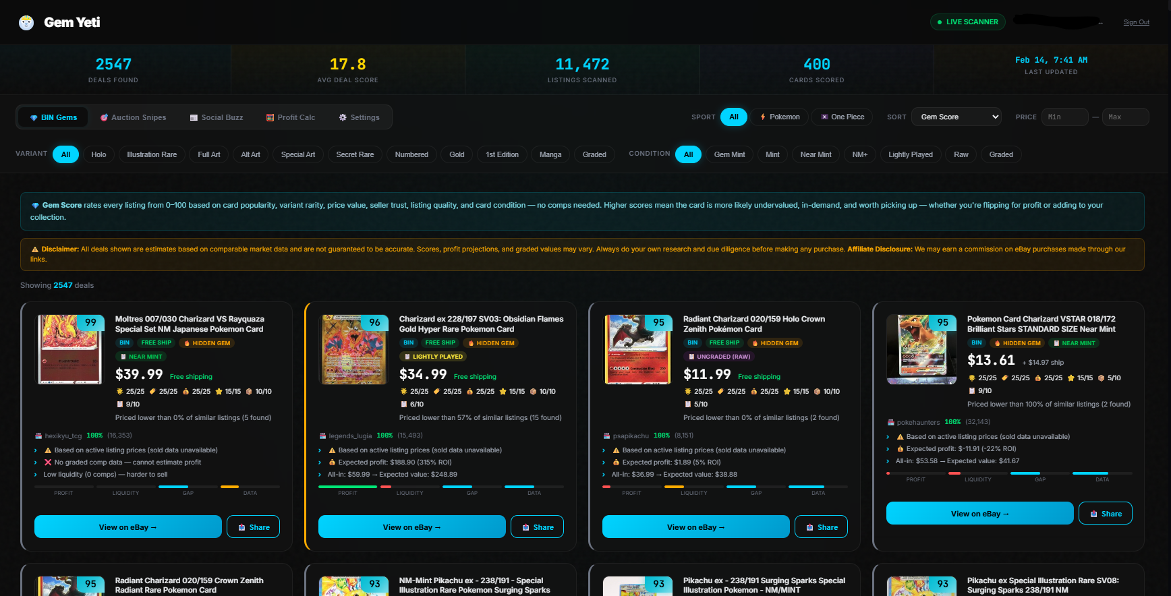Select the Secret Rare variant filter

[355, 154]
